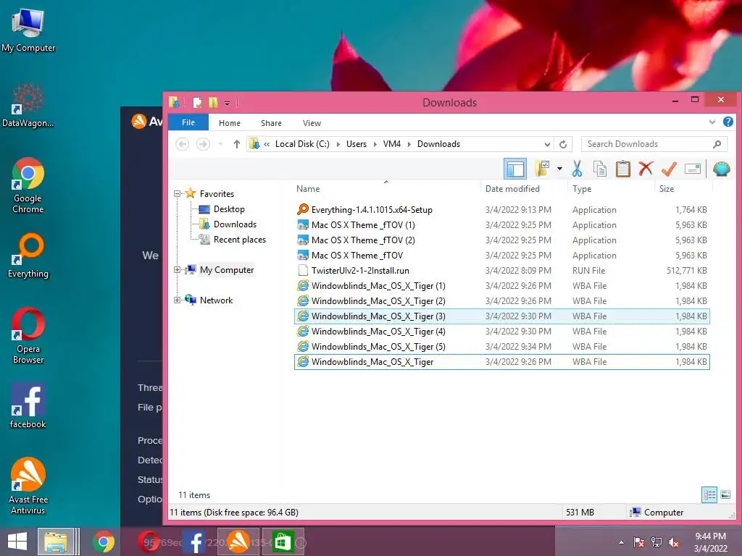Toggle the preview pane layout icon
The height and width of the screenshot is (556, 742).
[515, 169]
